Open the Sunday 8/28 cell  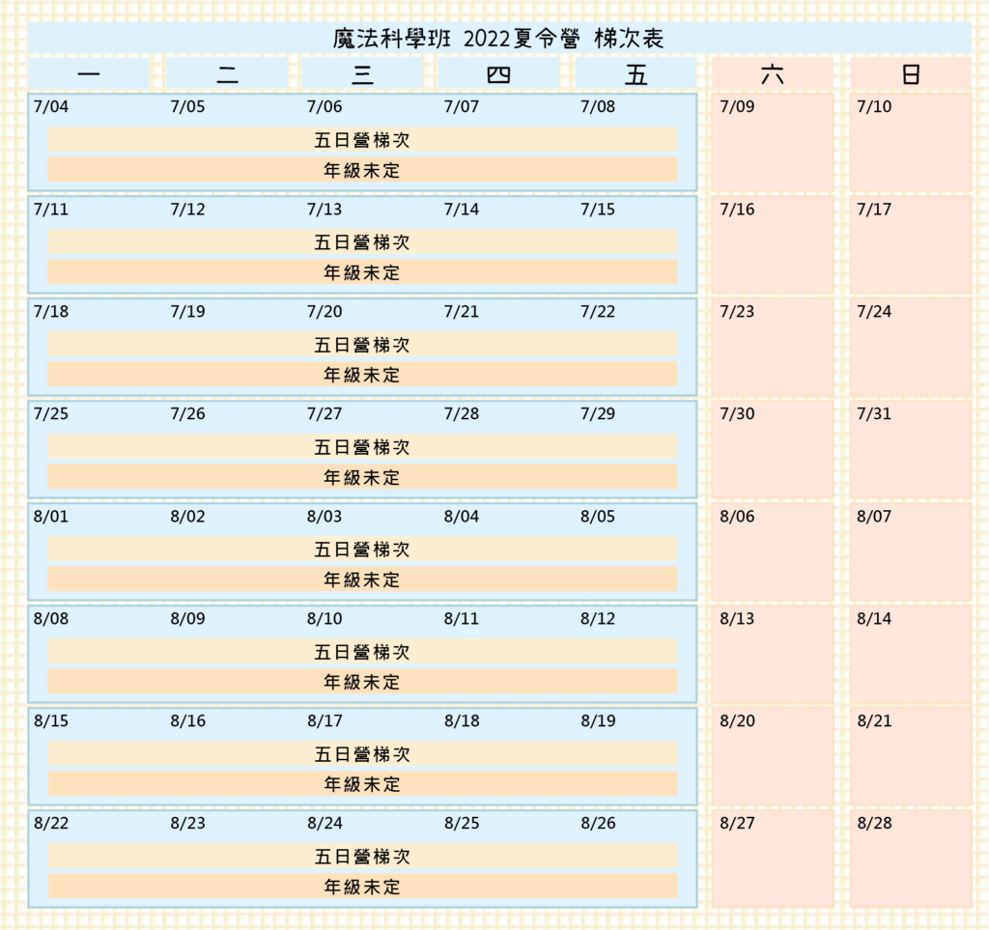click(x=911, y=859)
